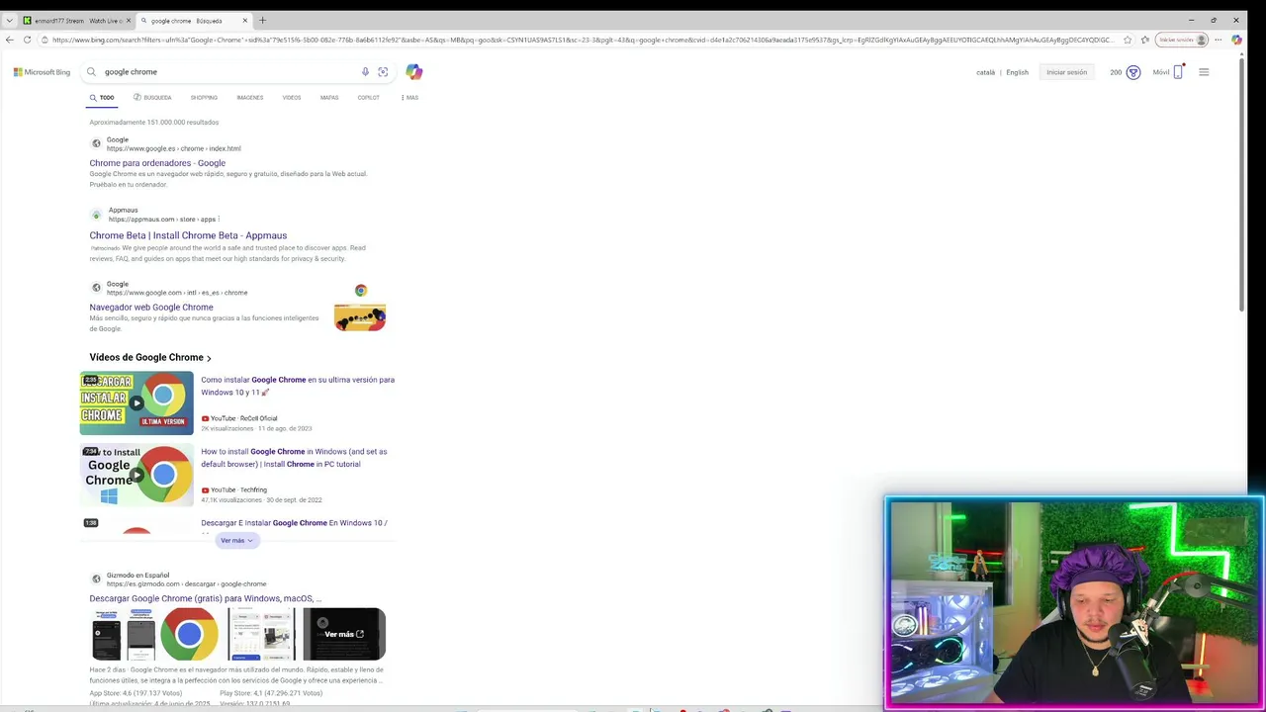Add page to favorites star icon
The image size is (1266, 712).
click(1128, 40)
